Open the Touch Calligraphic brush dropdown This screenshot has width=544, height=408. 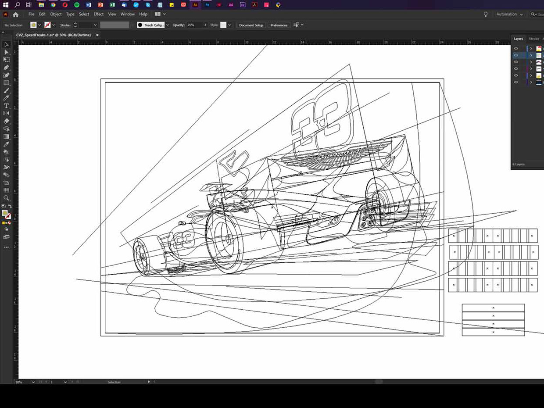pyautogui.click(x=168, y=25)
